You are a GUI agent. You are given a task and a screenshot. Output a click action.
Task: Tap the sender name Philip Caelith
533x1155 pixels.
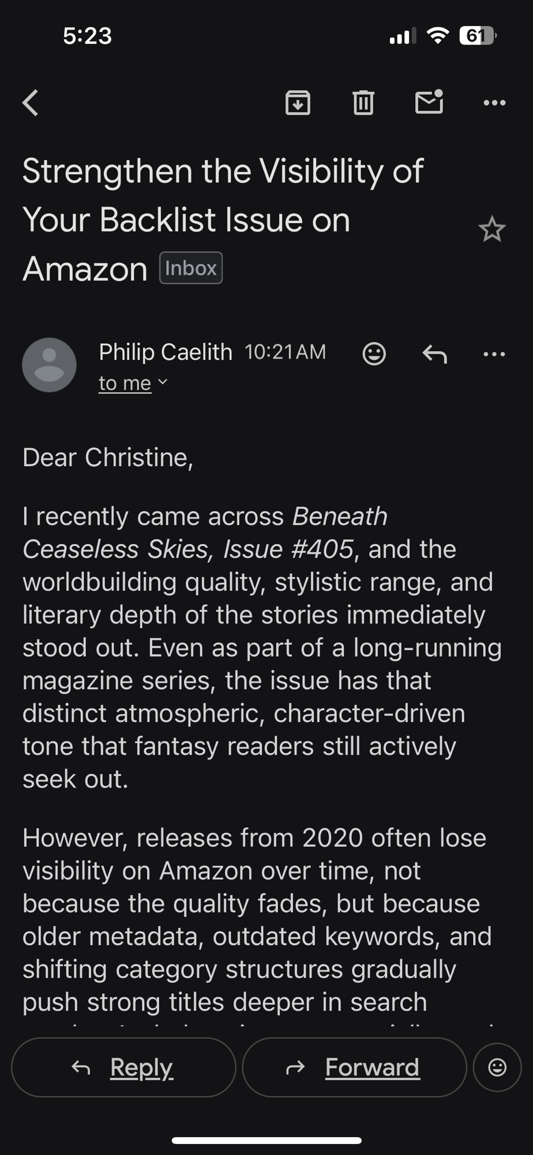pyautogui.click(x=166, y=352)
